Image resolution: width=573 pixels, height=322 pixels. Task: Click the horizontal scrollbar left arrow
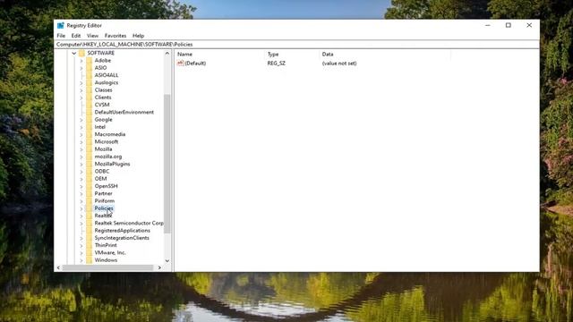pyautogui.click(x=58, y=267)
